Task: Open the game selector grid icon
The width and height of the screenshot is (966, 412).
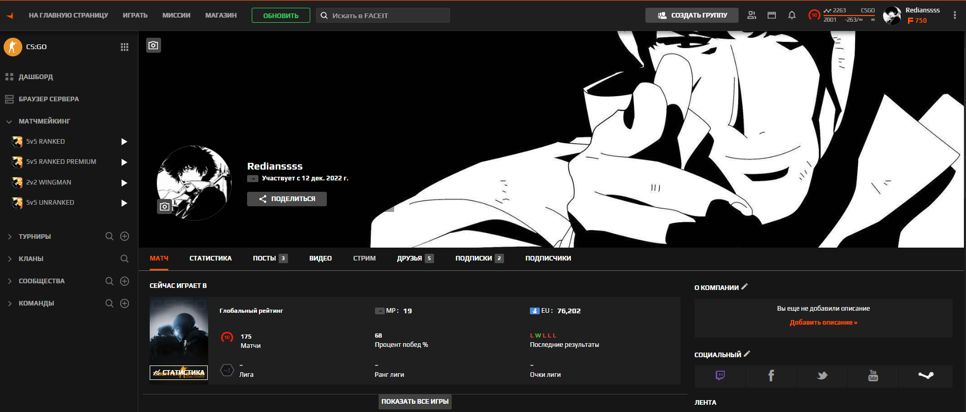Action: click(124, 47)
